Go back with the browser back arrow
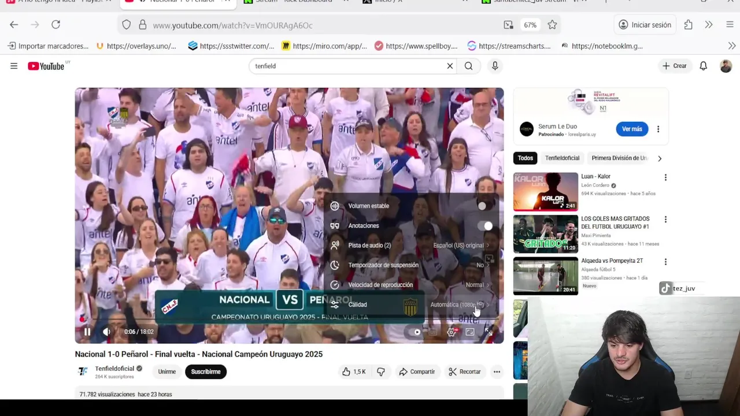Viewport: 740px width, 416px height. tap(14, 25)
